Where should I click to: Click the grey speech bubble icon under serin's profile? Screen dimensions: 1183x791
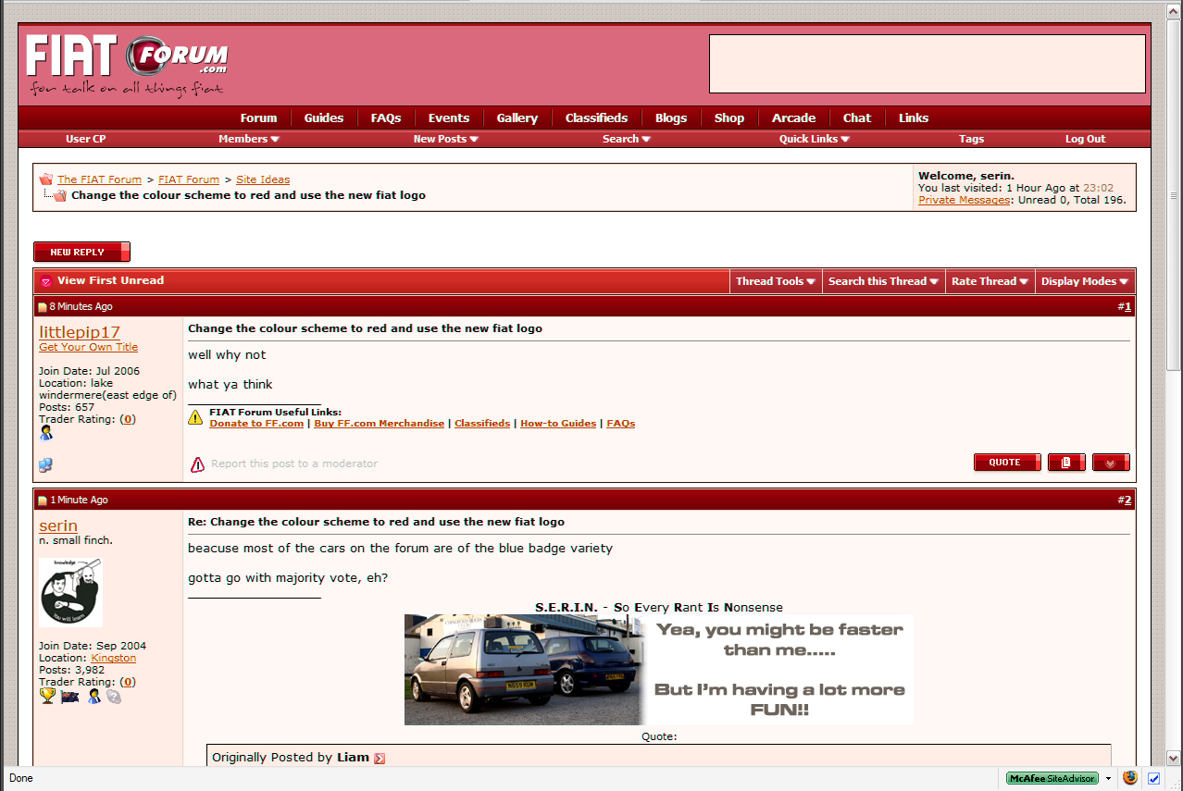pyautogui.click(x=113, y=697)
